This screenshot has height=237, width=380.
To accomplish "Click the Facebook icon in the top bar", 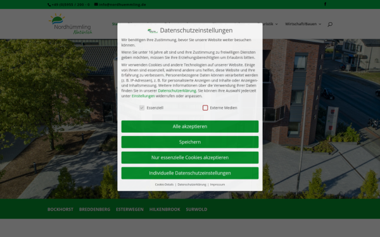I will 325,4.
